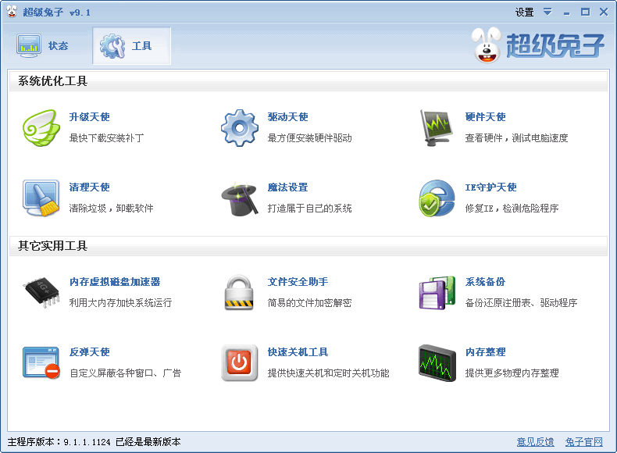This screenshot has width=617, height=453.
Task: Open the 升级天使 green wing icon
Action: point(41,128)
